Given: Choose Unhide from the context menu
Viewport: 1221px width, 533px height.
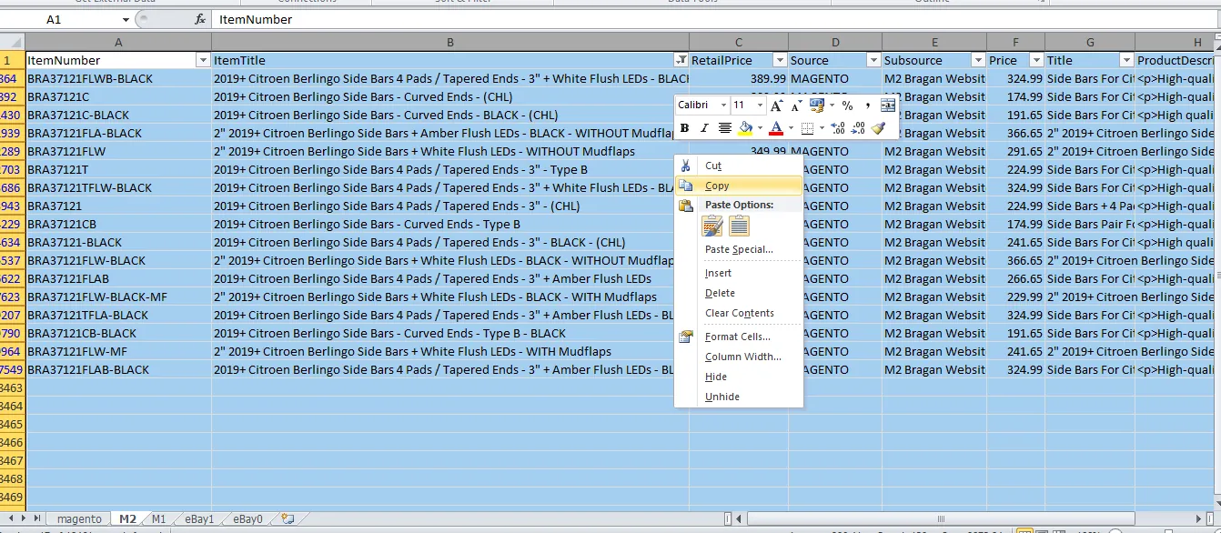Looking at the screenshot, I should pos(739,397).
